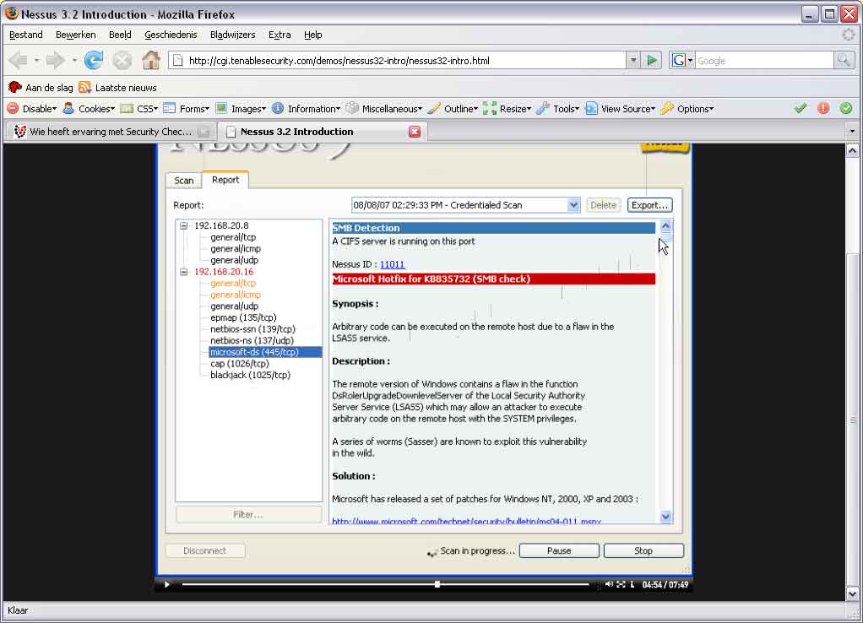Open the Information developer toolbar menu
Image resolution: width=863 pixels, height=623 pixels.
click(307, 108)
